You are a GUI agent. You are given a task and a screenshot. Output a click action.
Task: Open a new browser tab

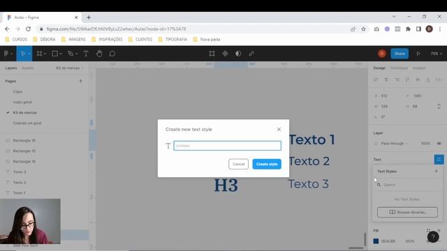[89, 17]
